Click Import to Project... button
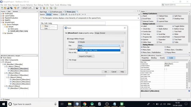Image resolution: width=191 pixels, height=107 pixels. coord(86,56)
